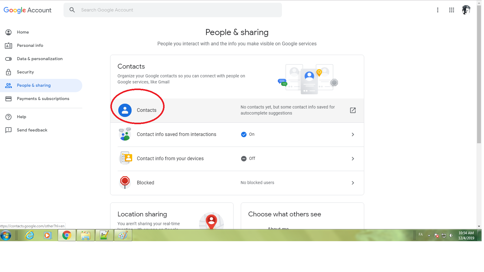The width and height of the screenshot is (484, 272).
Task: Go to Home in sidebar
Action: [41, 32]
